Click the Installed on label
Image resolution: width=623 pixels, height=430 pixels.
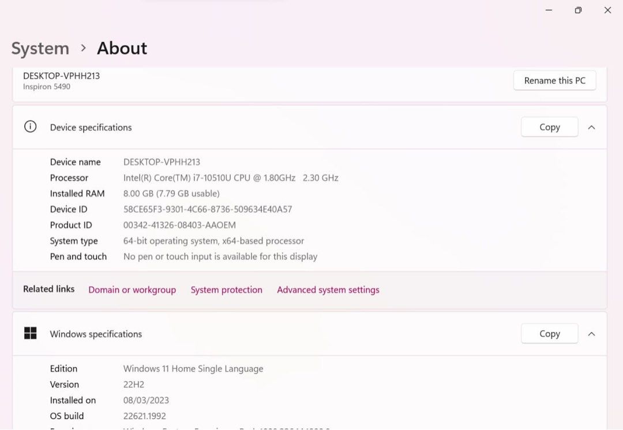coord(73,400)
